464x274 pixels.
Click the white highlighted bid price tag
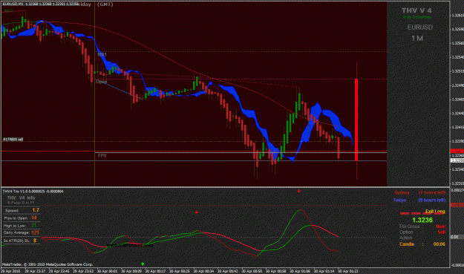pos(457,160)
